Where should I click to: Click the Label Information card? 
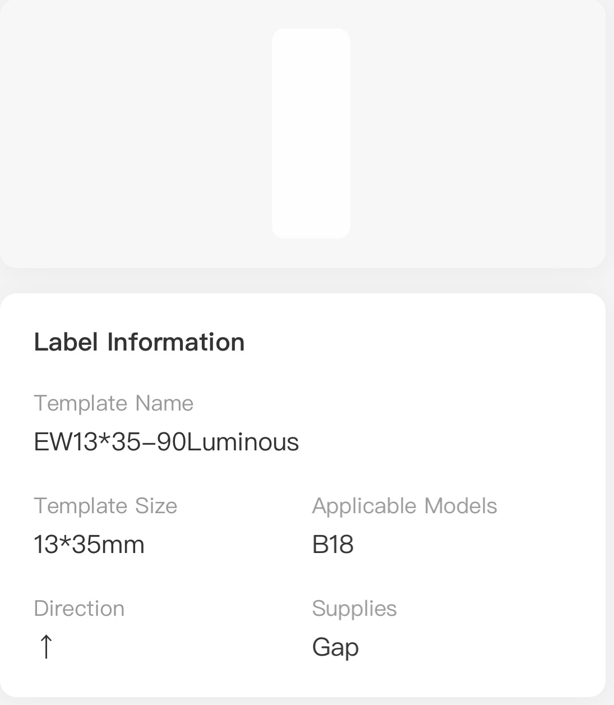(x=303, y=494)
